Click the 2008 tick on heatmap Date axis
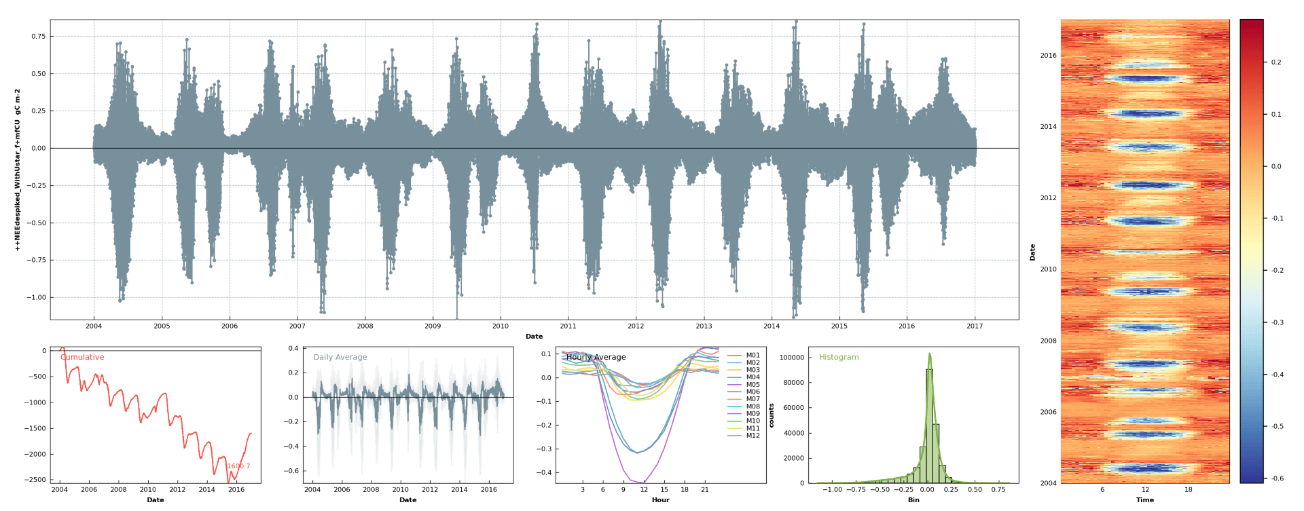The height and width of the screenshot is (511, 1304). tap(1048, 341)
